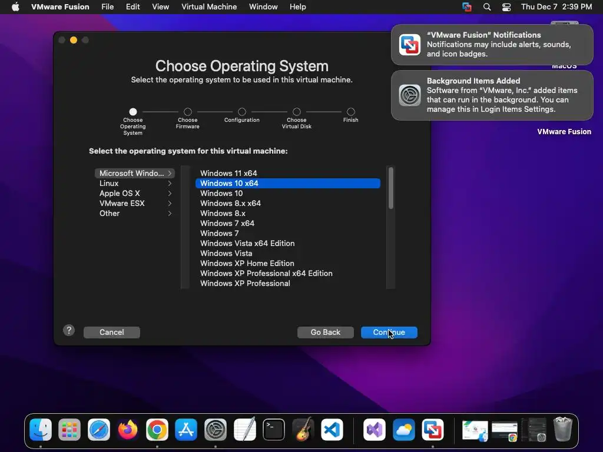Open the Apple menu

pyautogui.click(x=15, y=7)
